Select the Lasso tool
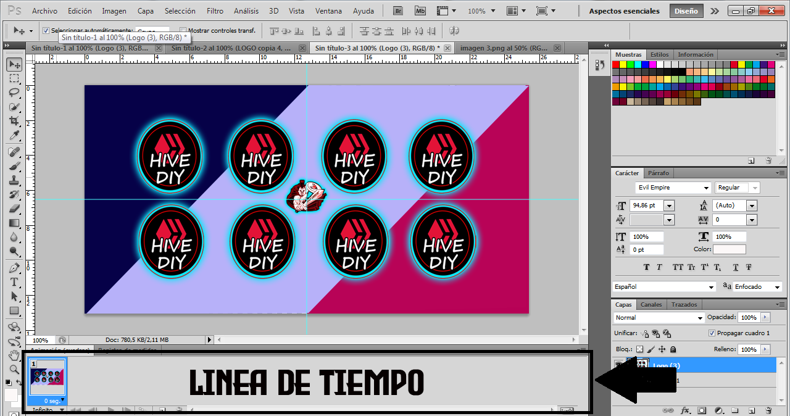Image resolution: width=790 pixels, height=416 pixels. [x=14, y=93]
